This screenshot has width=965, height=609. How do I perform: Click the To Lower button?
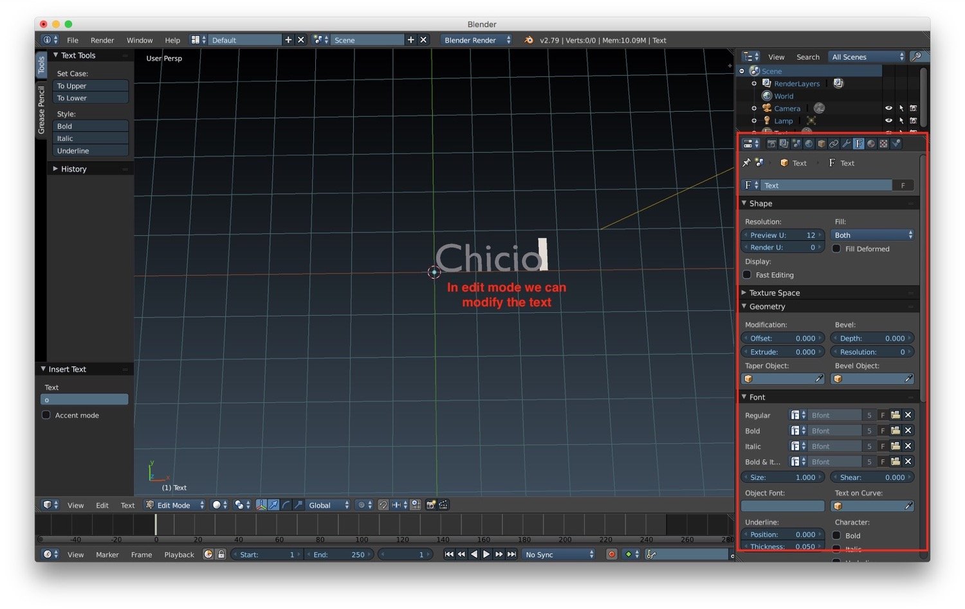click(x=90, y=98)
